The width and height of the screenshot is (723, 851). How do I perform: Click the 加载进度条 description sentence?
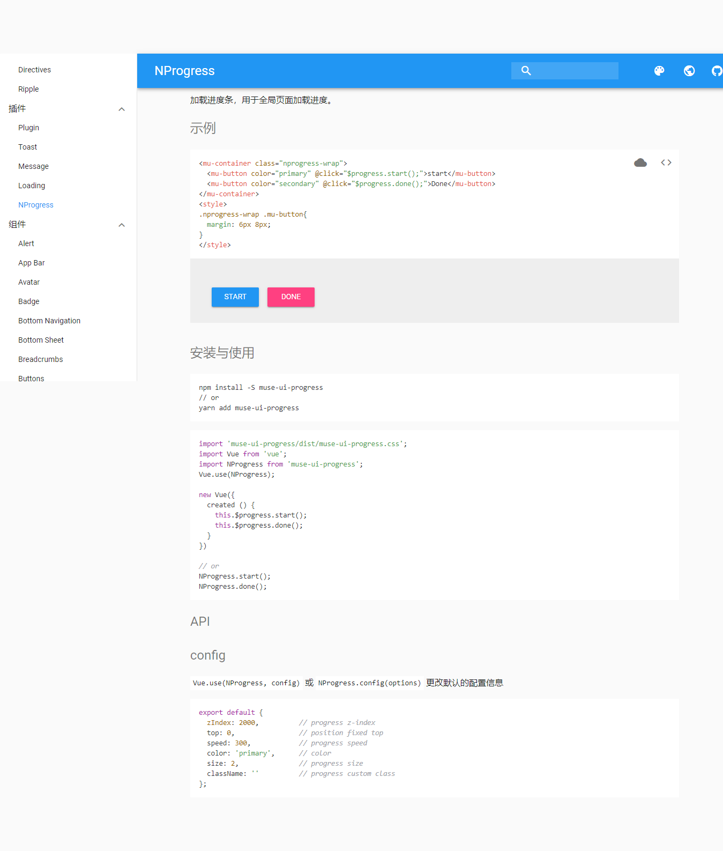coord(263,100)
